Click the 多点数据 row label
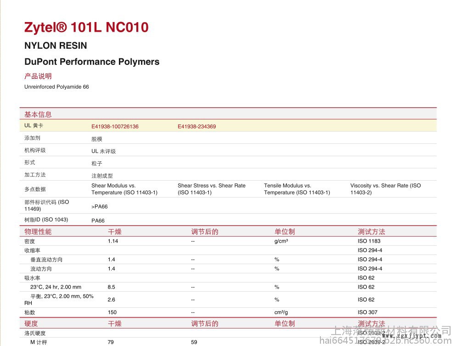 [x=35, y=189]
